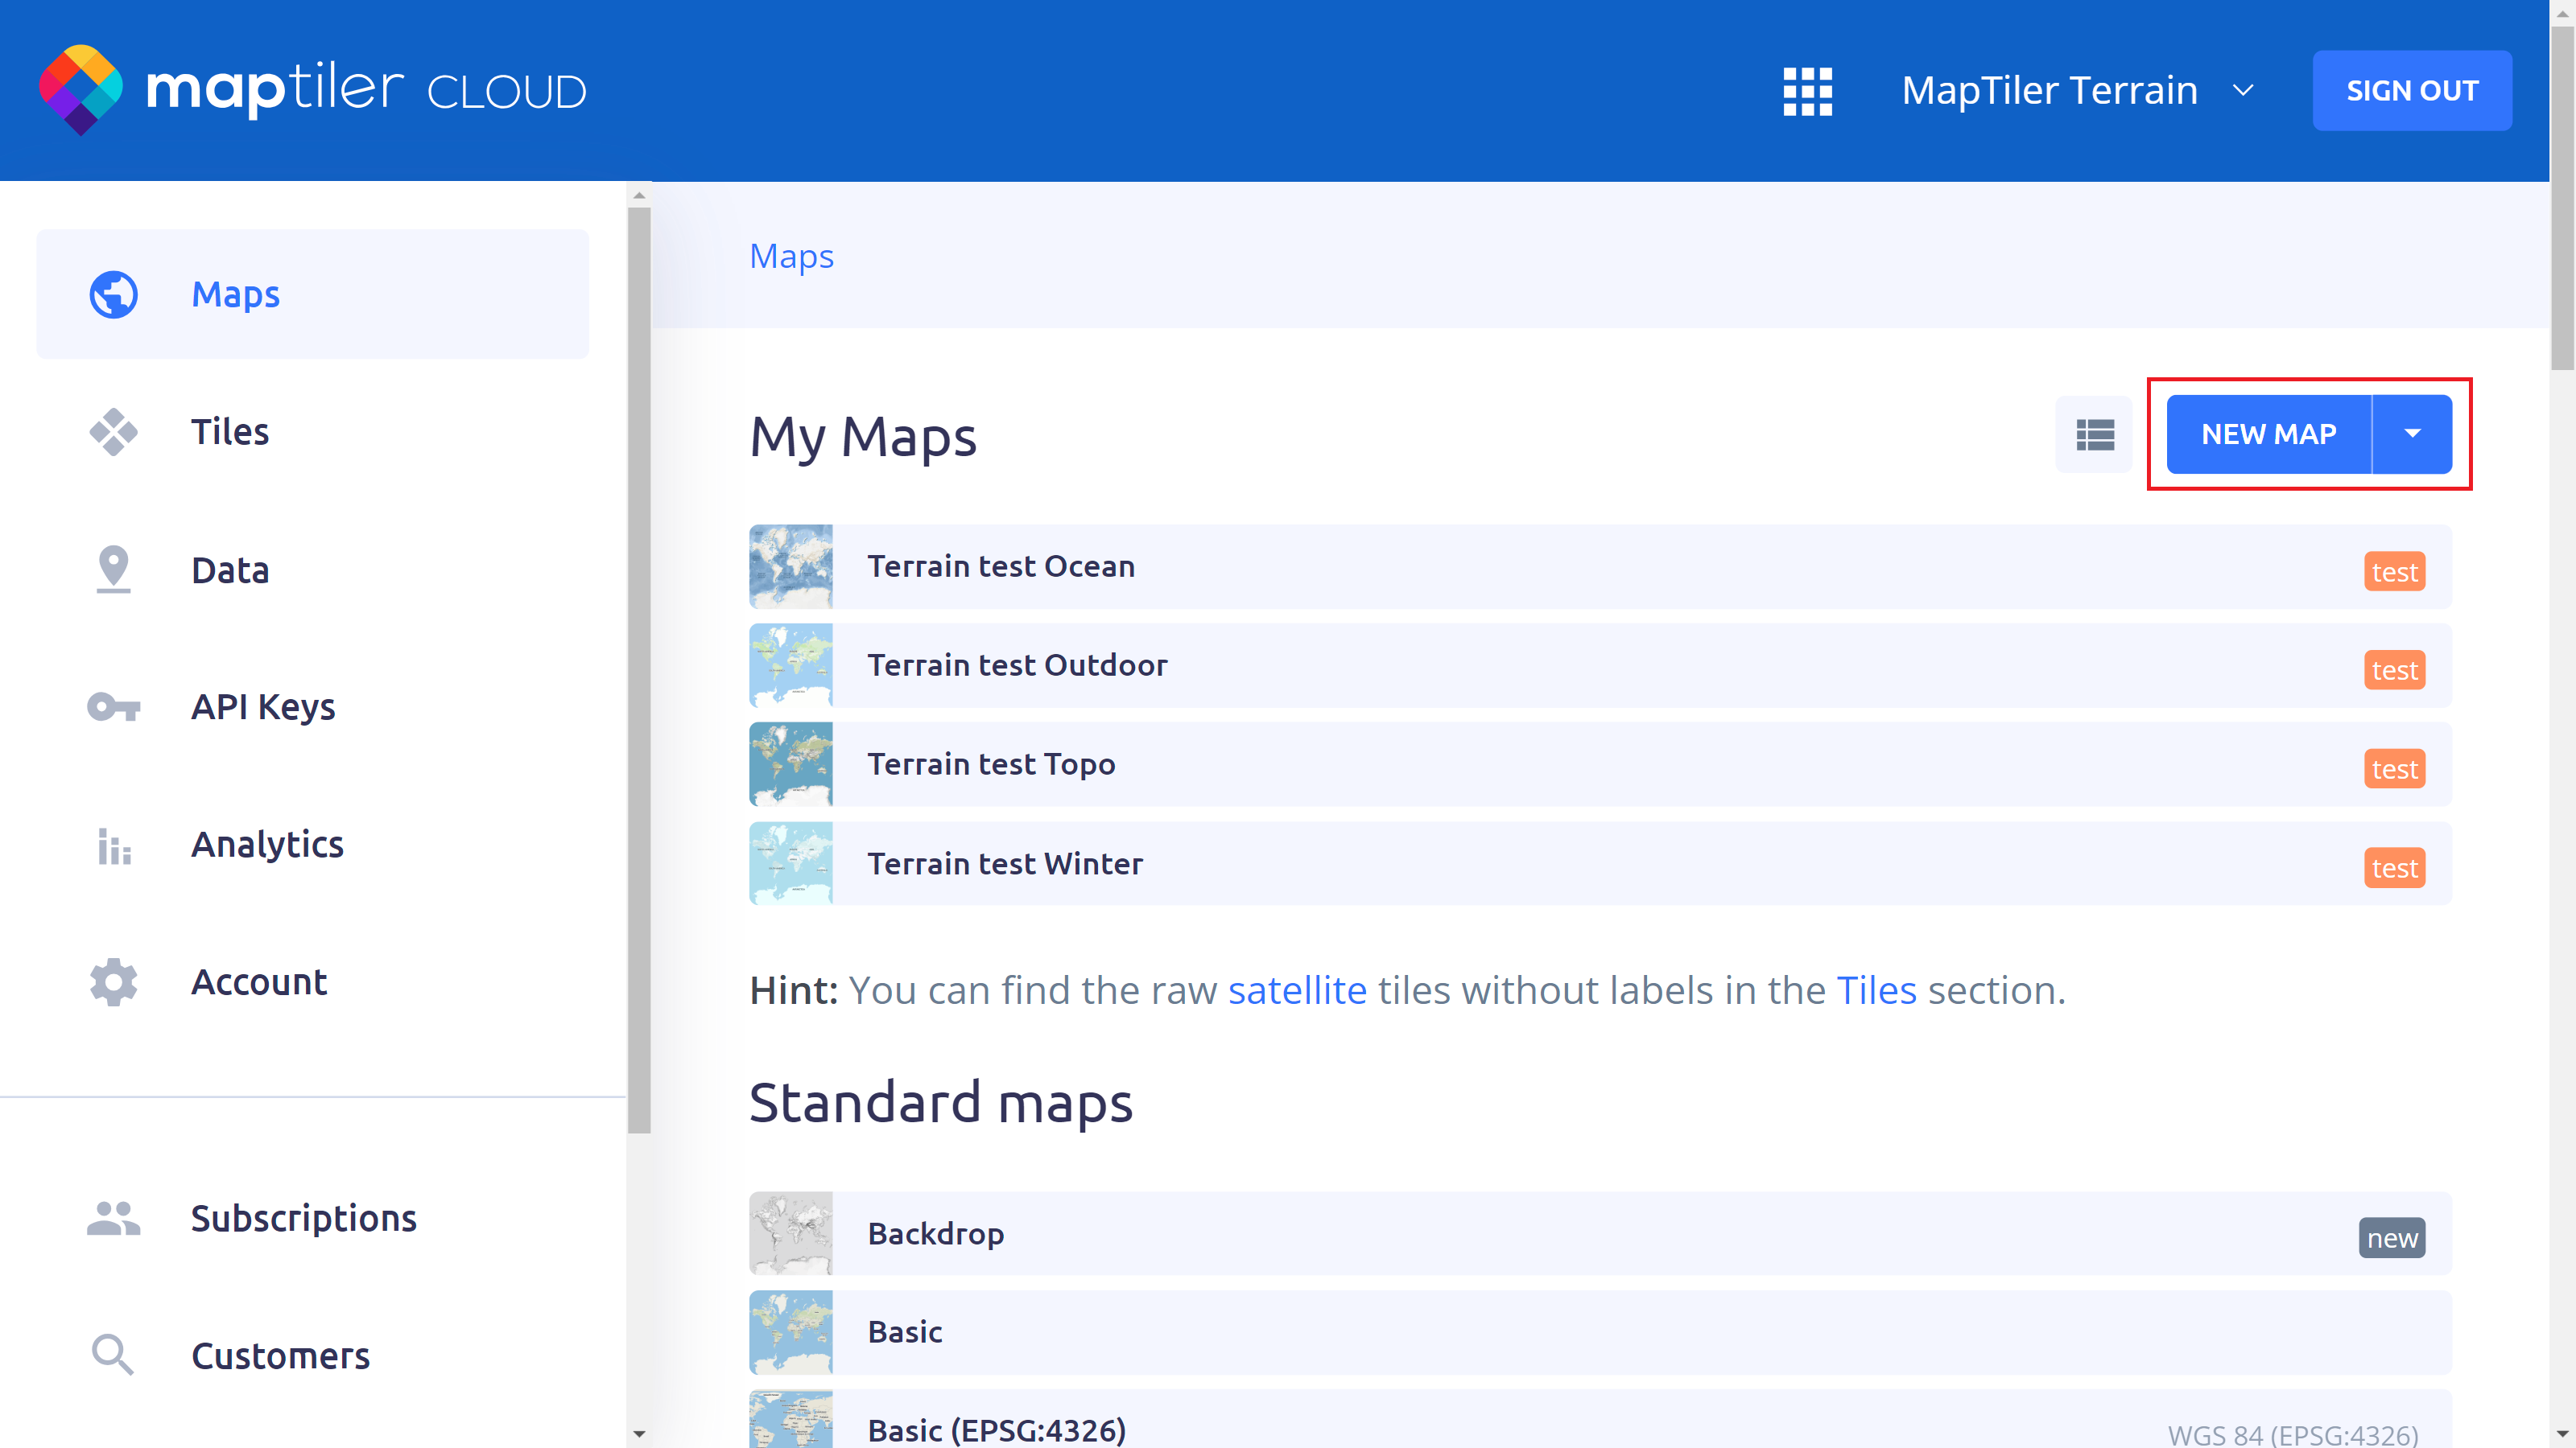Select the Backdrop standard map row
Screen dimensions: 2576x1448
1600,1233
